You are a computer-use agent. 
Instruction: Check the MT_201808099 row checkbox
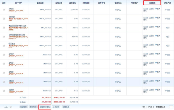(x=4, y=91)
